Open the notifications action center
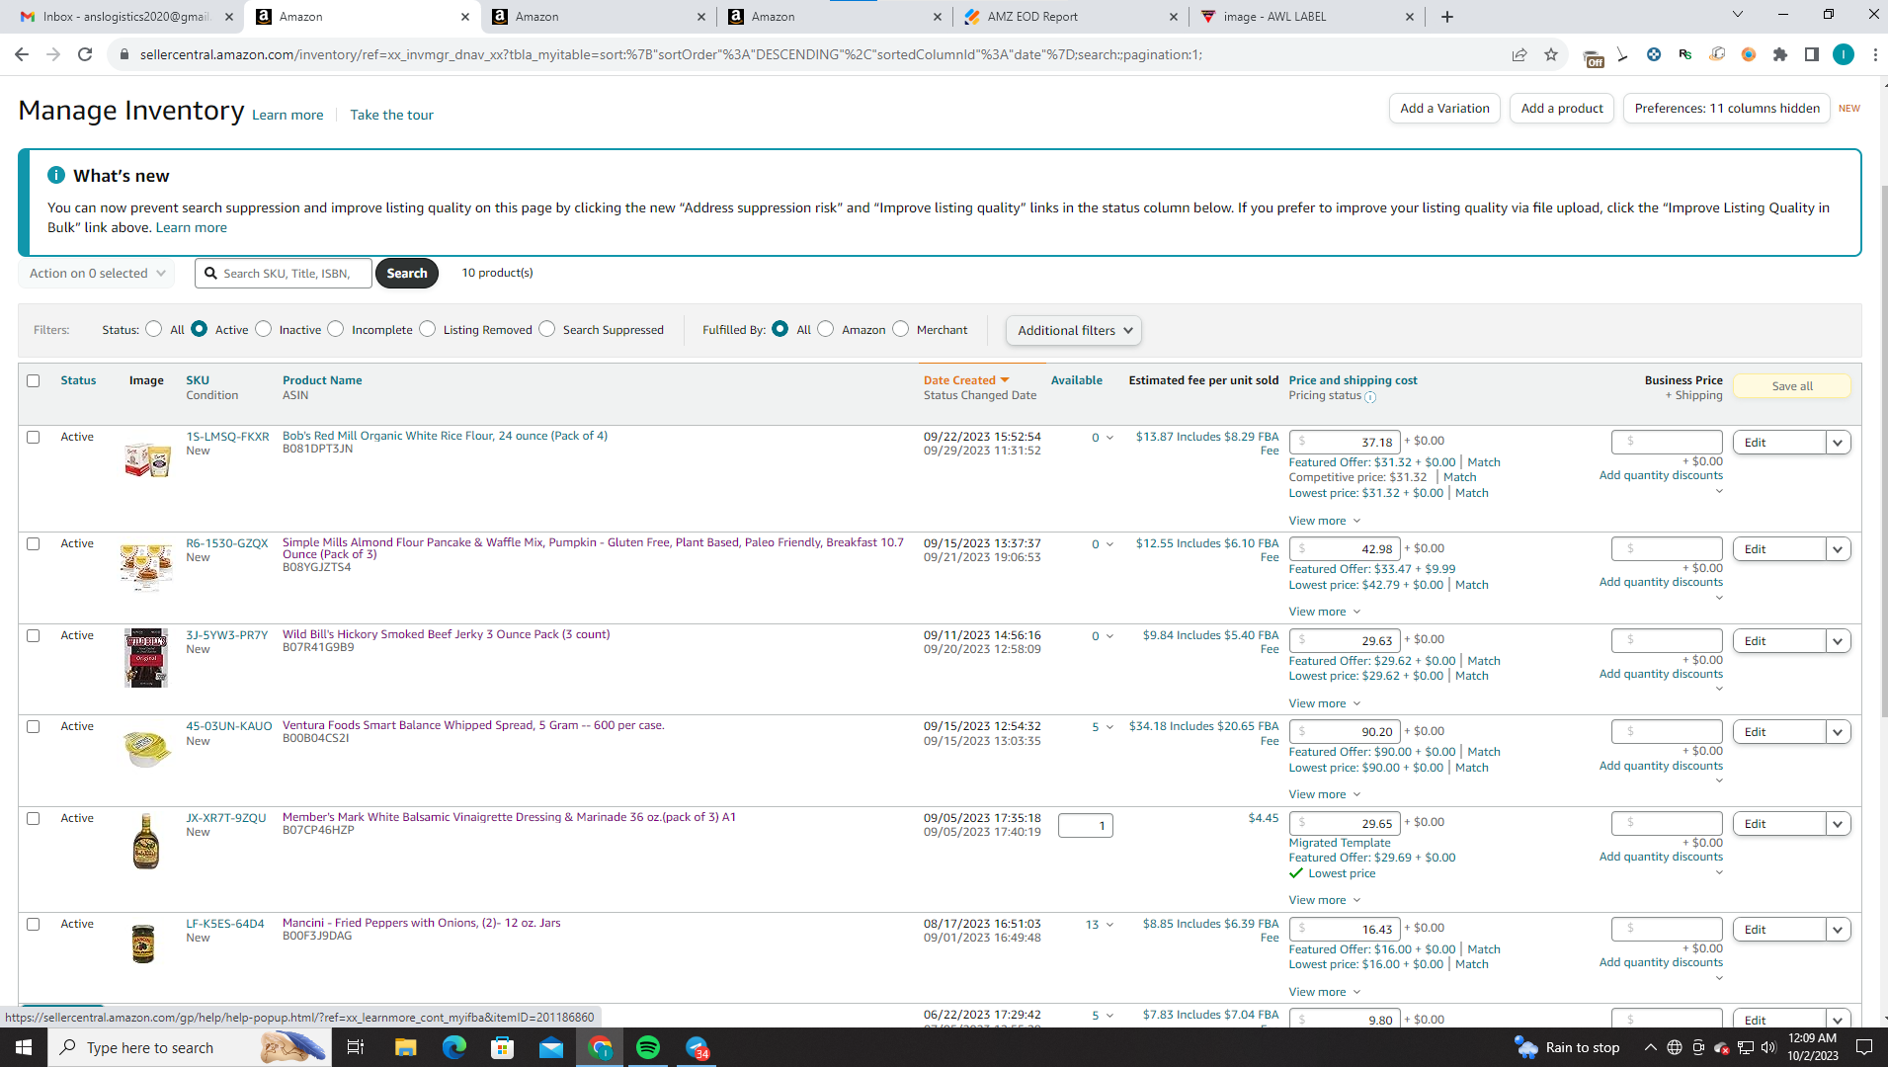Viewport: 1888px width, 1067px height. [1864, 1047]
